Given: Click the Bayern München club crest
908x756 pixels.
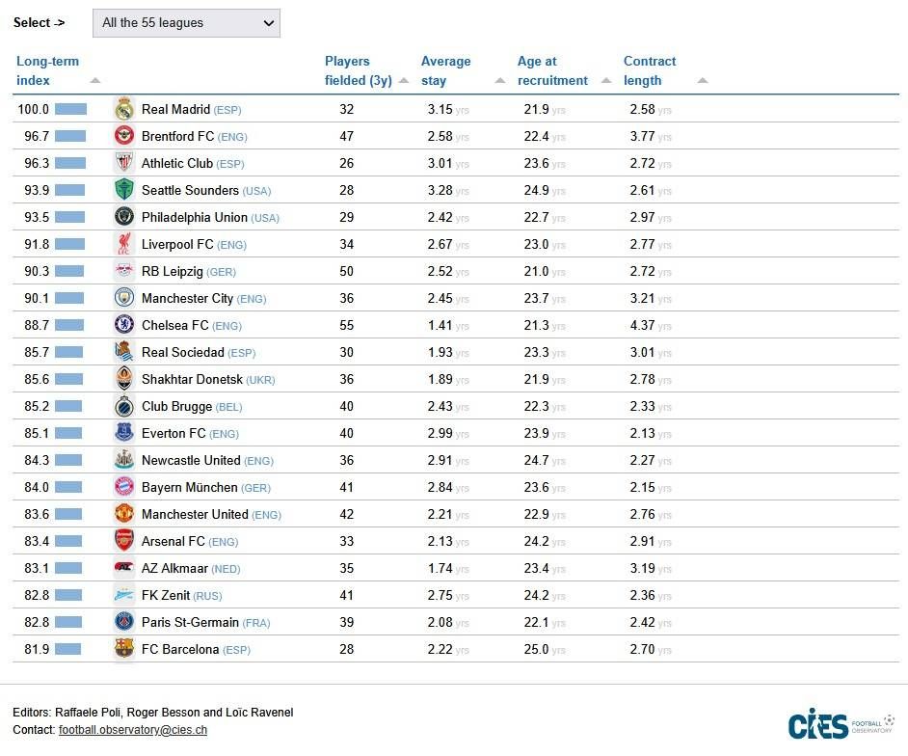Looking at the screenshot, I should (x=123, y=487).
